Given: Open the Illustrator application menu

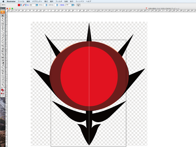Looking at the screenshot, I should [11, 1].
